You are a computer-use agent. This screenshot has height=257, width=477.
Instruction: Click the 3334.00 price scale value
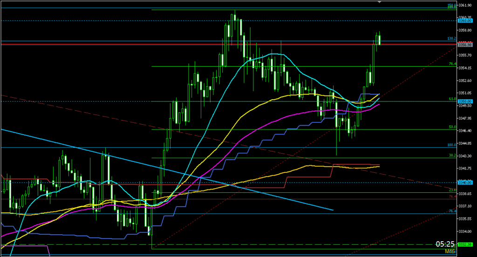(x=465, y=231)
